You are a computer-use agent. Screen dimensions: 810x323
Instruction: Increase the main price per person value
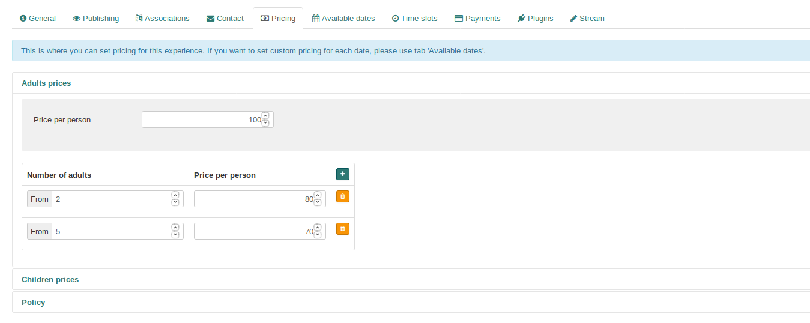(265, 116)
